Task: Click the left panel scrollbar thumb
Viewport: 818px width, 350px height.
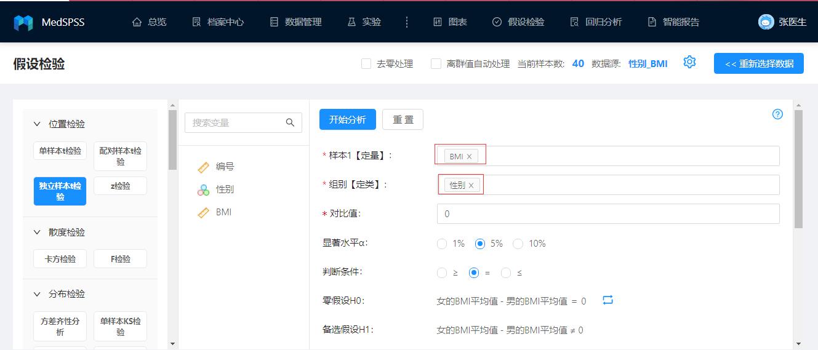Action: point(172,140)
